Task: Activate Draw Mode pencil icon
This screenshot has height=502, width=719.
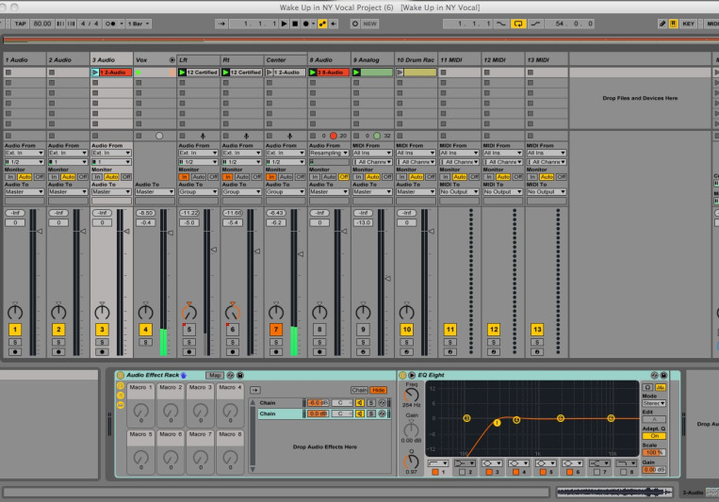Action: pos(662,24)
